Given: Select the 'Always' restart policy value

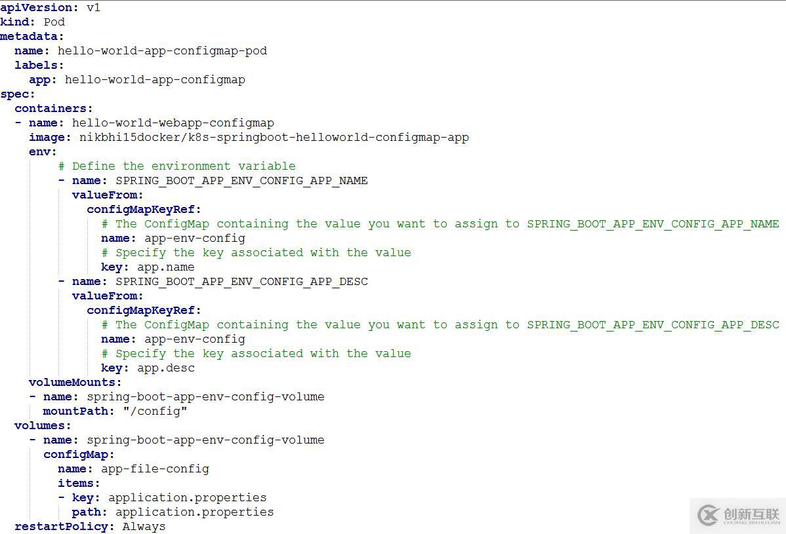Looking at the screenshot, I should [144, 527].
